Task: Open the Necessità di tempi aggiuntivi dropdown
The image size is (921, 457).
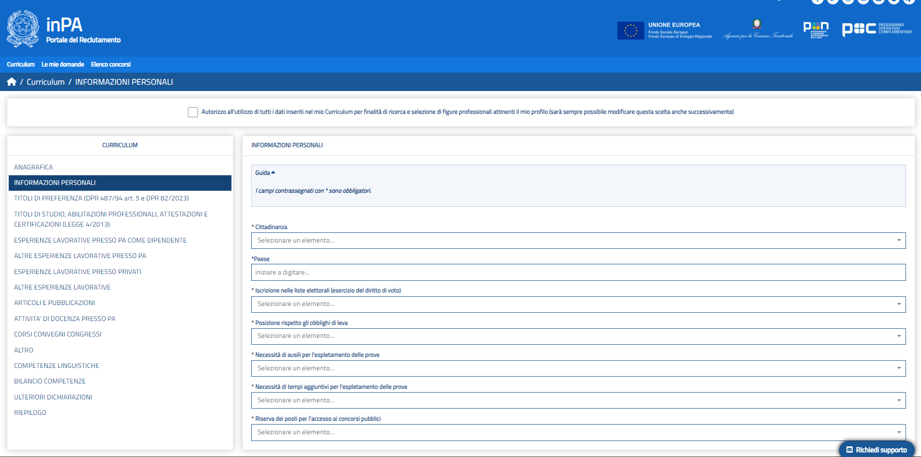Action: tap(578, 400)
